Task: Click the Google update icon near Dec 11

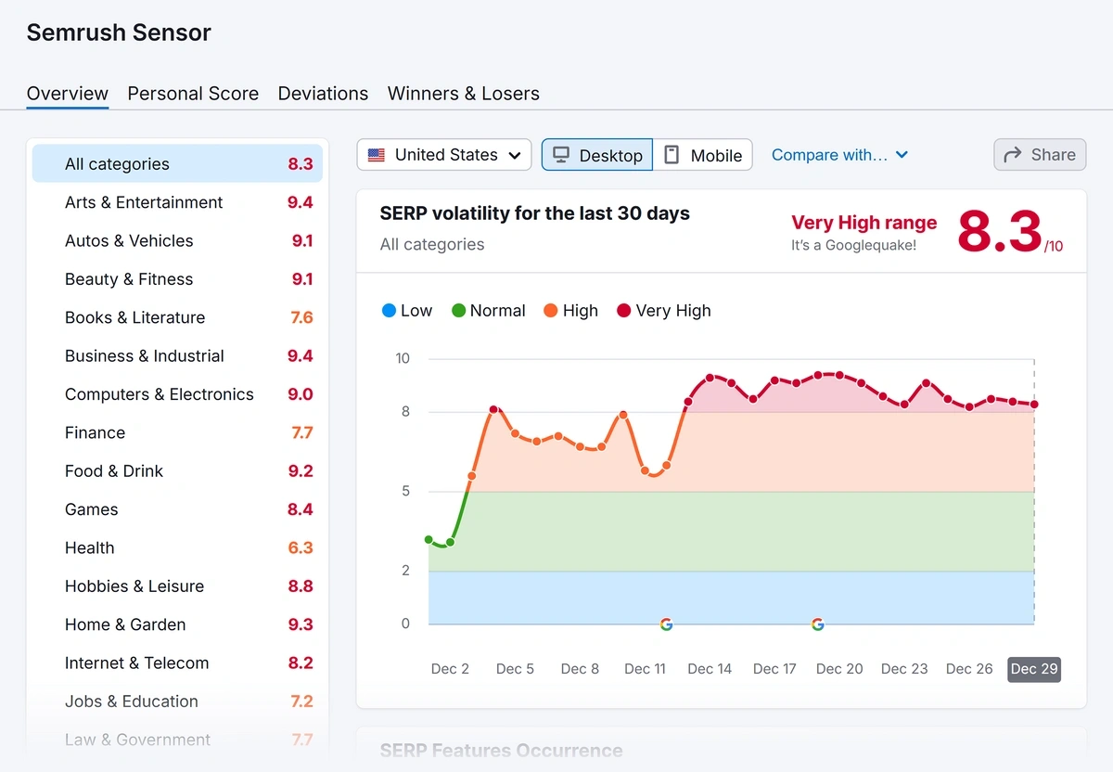Action: click(666, 624)
